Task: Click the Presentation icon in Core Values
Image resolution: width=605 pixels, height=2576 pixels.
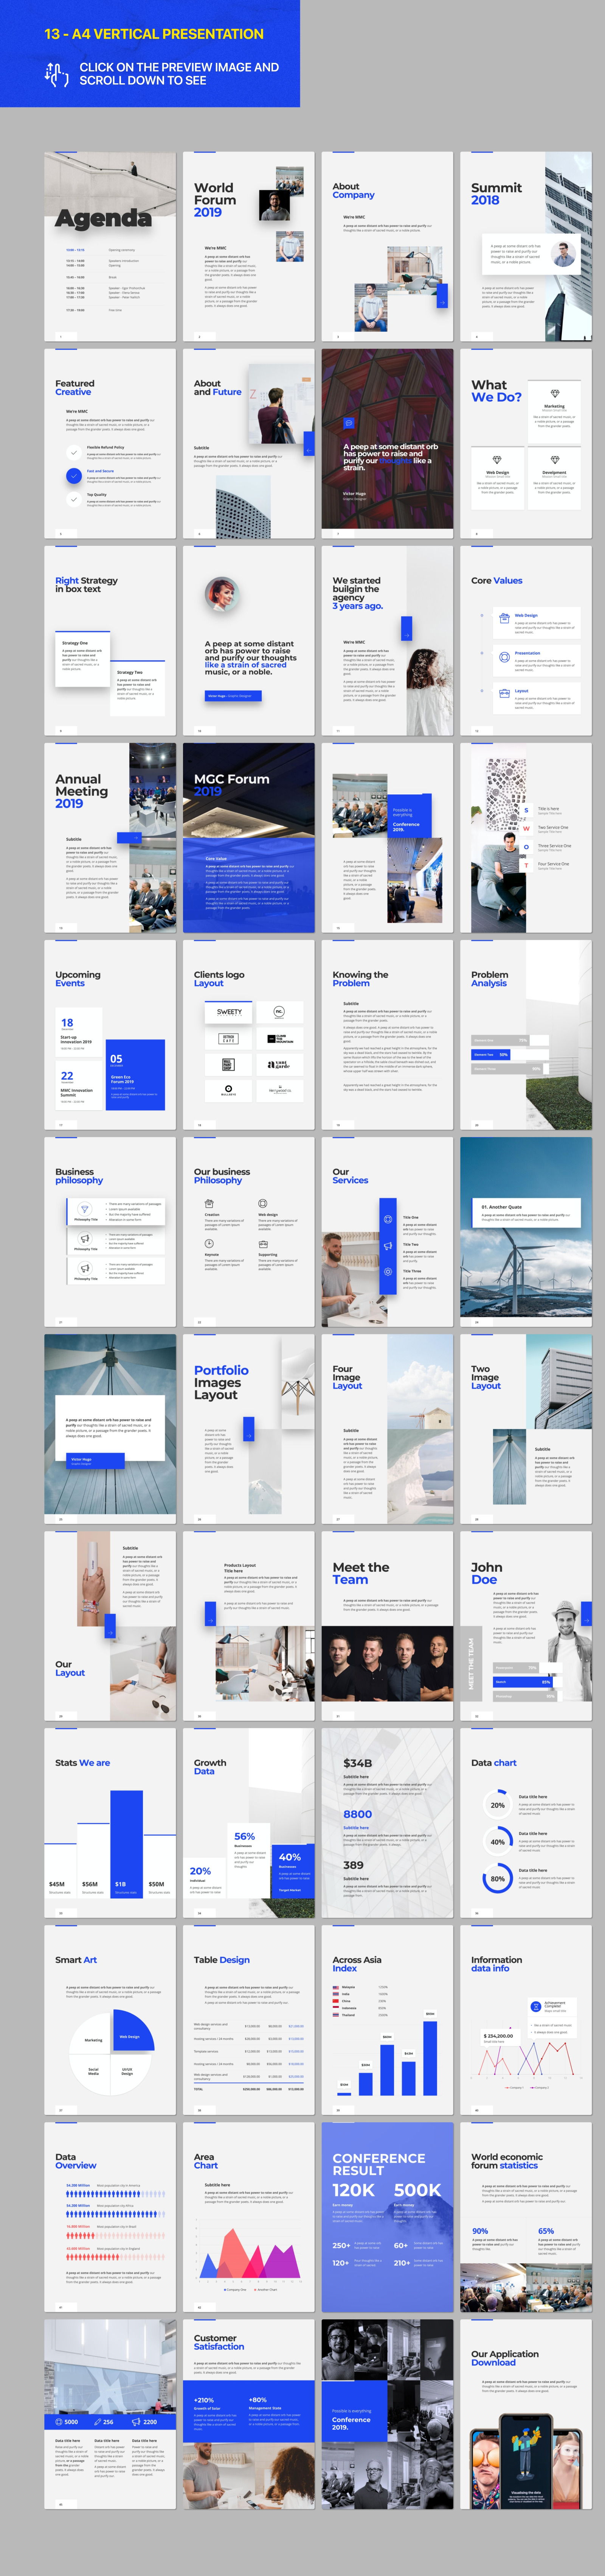Action: (503, 657)
